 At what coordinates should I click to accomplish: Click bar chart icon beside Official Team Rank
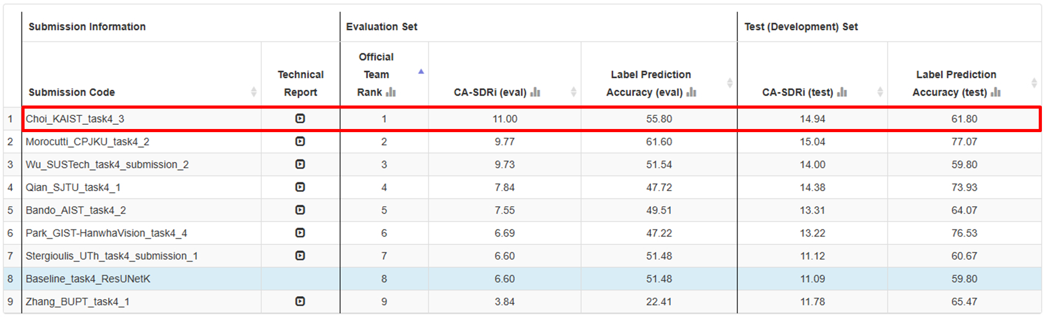pyautogui.click(x=391, y=92)
